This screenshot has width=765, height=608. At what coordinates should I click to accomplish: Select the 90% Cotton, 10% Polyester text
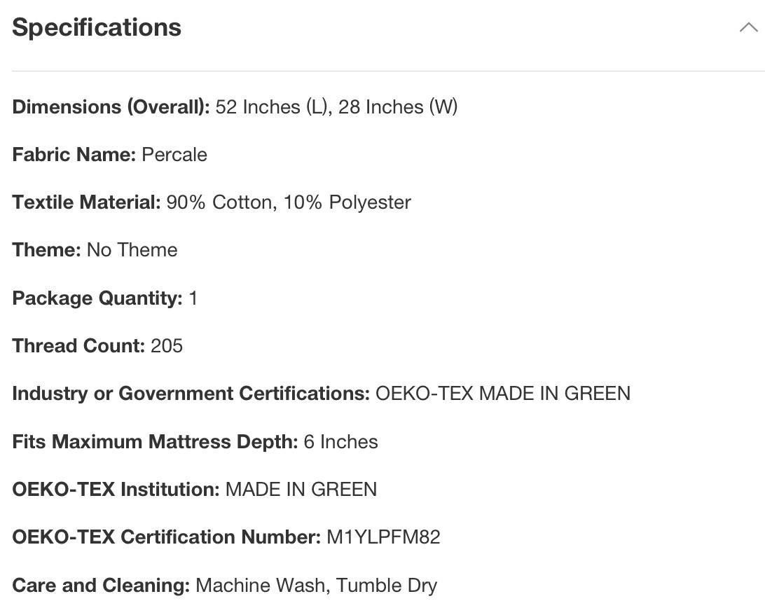coord(289,202)
